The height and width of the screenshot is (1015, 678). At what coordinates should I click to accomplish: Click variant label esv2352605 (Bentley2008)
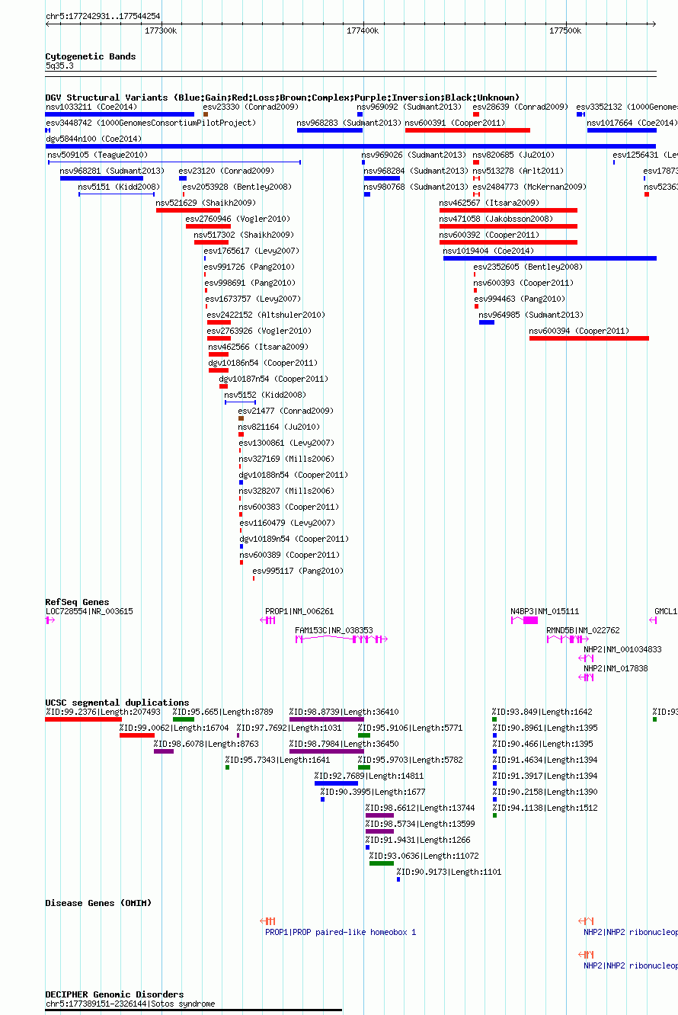pos(527,267)
